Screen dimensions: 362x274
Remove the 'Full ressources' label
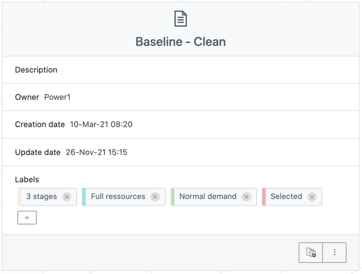point(155,197)
